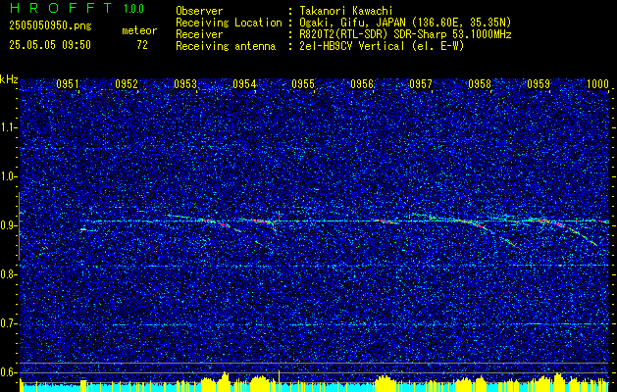Click the 0.7 kHz axis label
The width and height of the screenshot is (617, 392).
(x=8, y=323)
